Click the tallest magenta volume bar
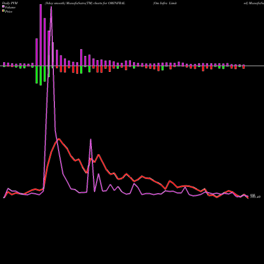264x264 pixels. (41, 35)
